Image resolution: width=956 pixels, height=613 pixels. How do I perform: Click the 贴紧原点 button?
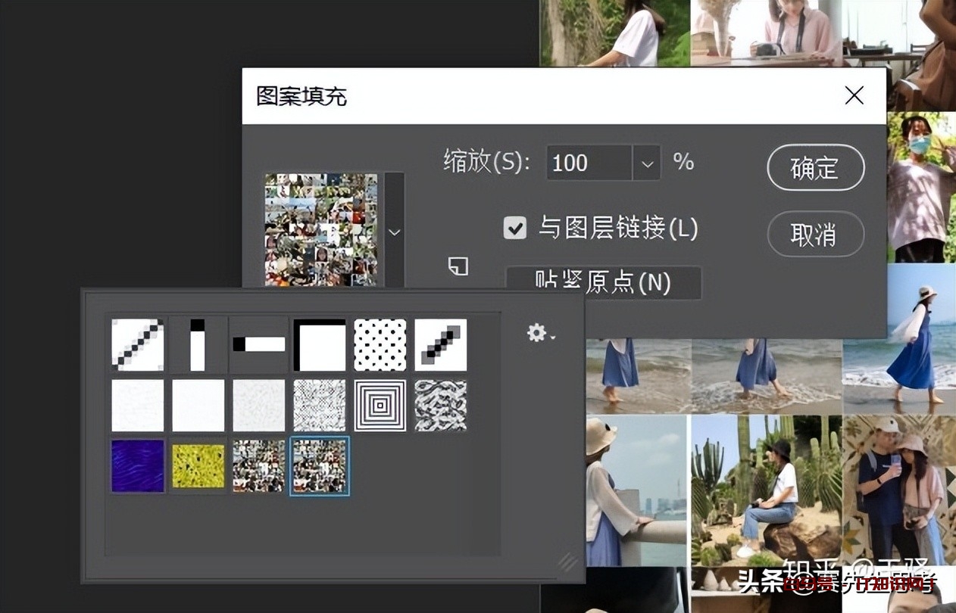tap(603, 283)
